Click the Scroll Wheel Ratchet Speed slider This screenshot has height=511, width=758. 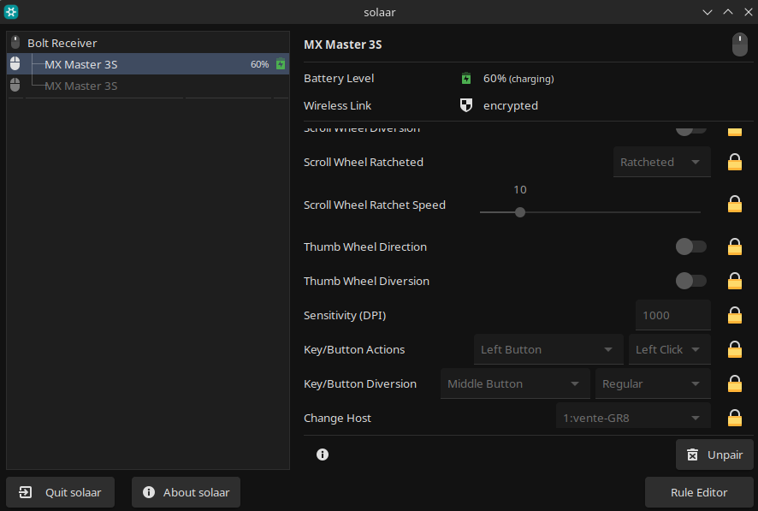589,212
